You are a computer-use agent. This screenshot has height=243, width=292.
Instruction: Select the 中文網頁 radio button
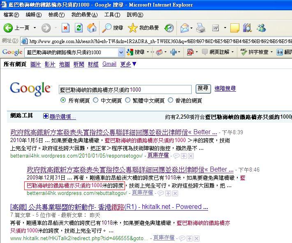[x=95, y=100]
